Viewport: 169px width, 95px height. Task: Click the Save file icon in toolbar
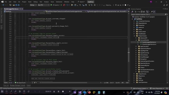[16, 5]
